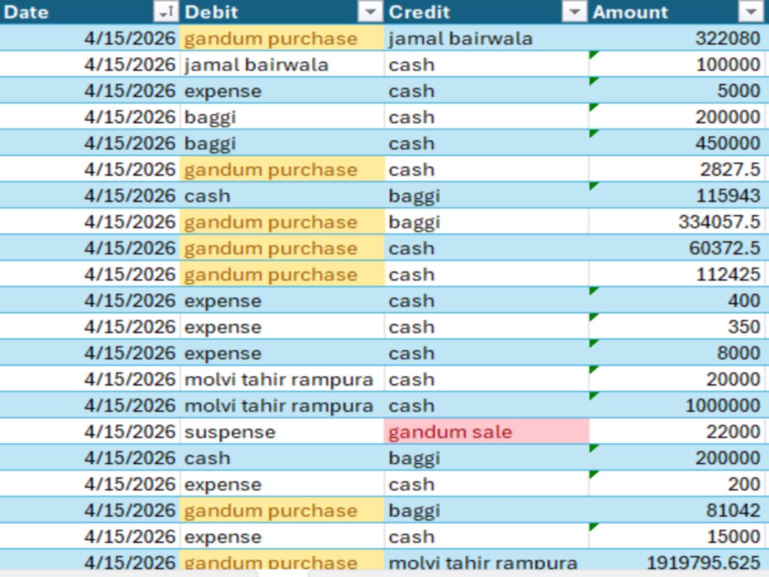Select 'expense' in the 8000 row
The width and height of the screenshot is (769, 577).
pyautogui.click(x=282, y=353)
